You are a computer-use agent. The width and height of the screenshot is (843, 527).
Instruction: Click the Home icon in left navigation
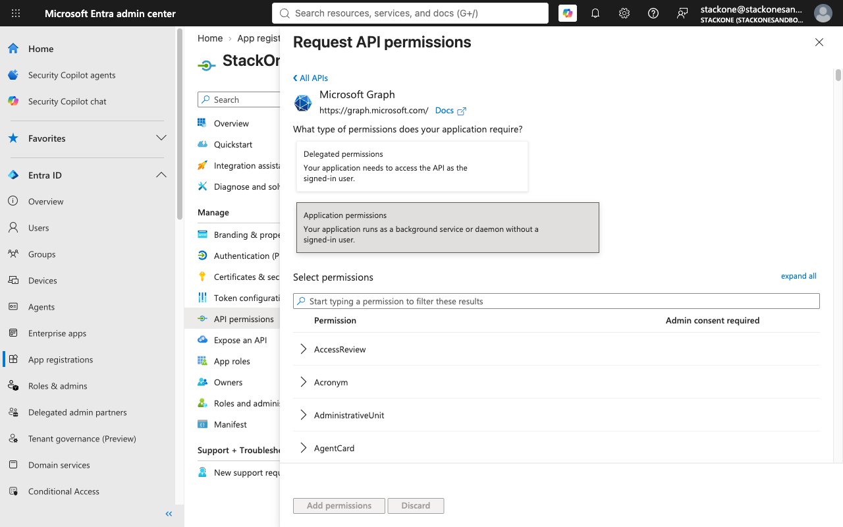coord(13,49)
